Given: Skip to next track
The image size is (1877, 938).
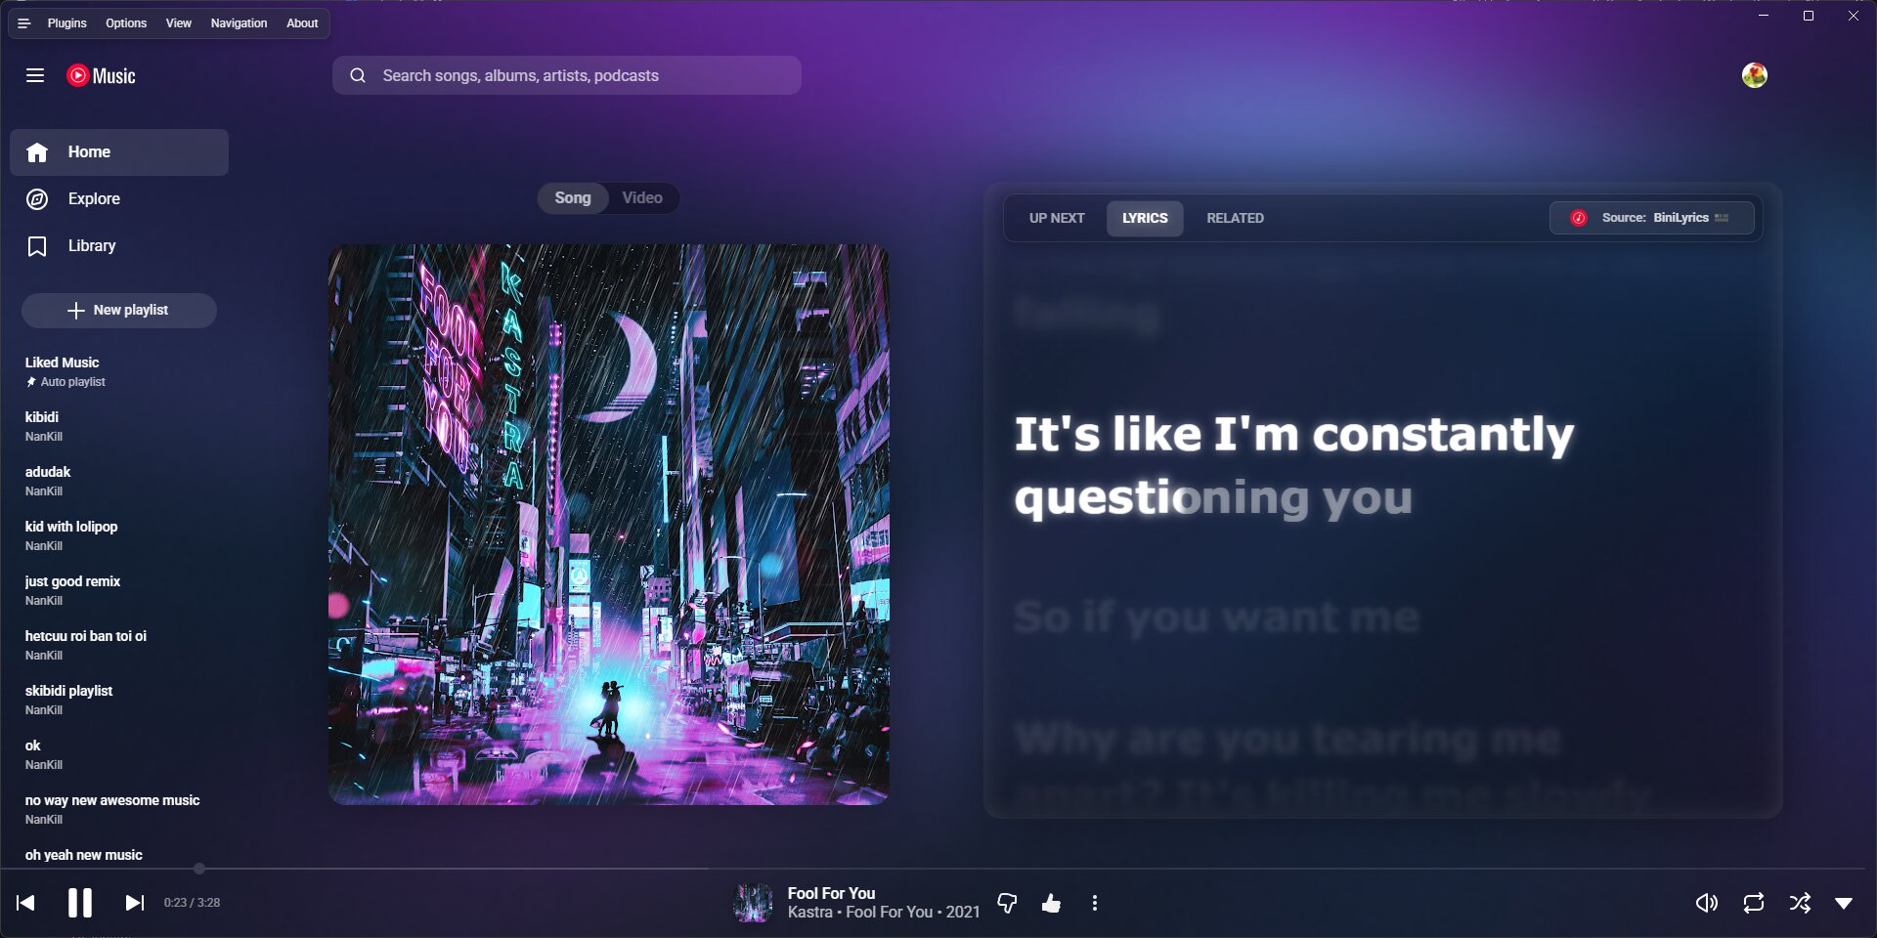Looking at the screenshot, I should [x=135, y=903].
